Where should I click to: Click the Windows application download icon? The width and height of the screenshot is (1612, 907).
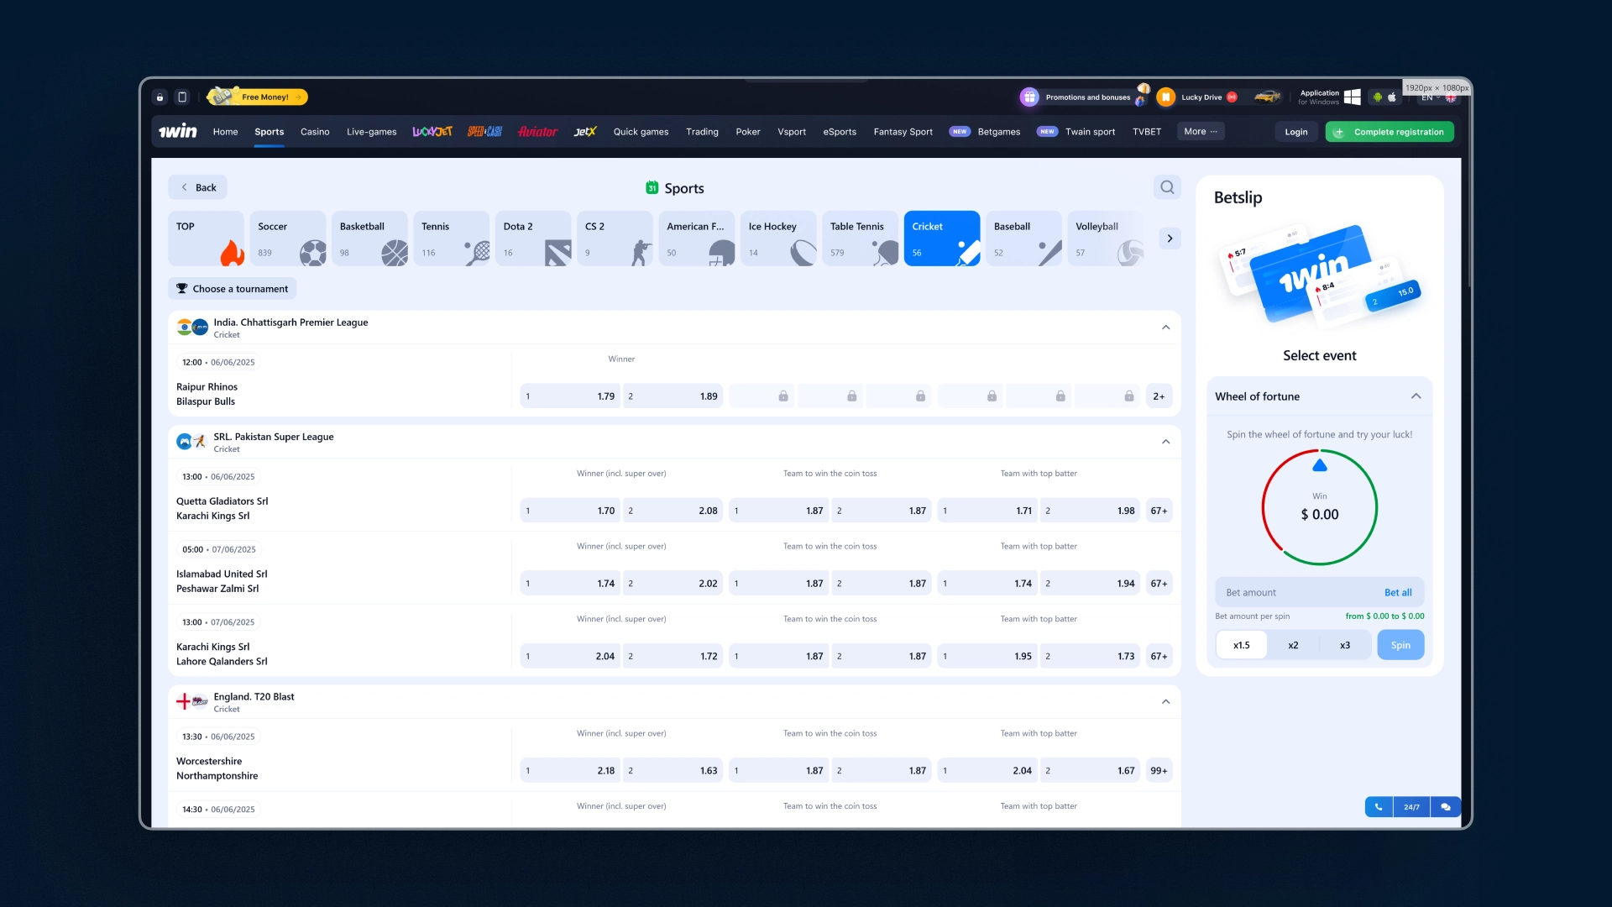coord(1352,97)
